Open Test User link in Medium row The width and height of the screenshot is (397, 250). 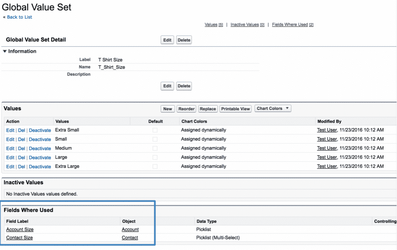[x=327, y=148]
